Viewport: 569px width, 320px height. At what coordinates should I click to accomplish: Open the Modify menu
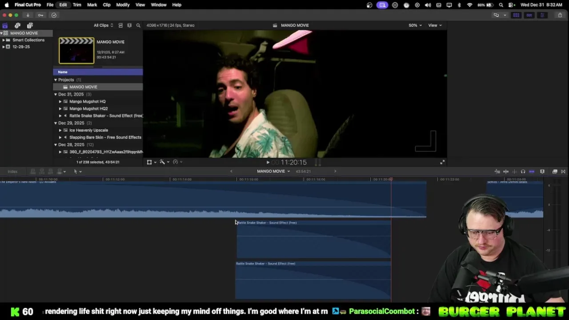tap(123, 5)
